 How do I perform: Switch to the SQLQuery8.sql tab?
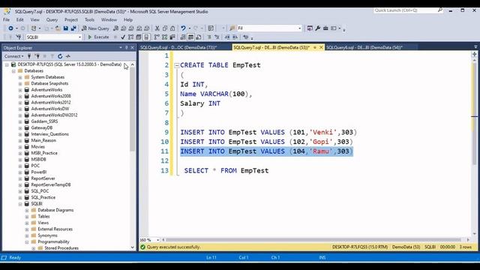(x=178, y=47)
